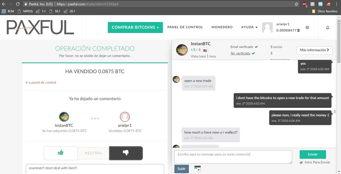Image resolution: width=341 pixels, height=174 pixels.
Task: Select the Neutral feedback option
Action: [94, 153]
